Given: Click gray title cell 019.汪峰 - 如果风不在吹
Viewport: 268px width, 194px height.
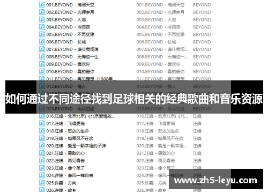Looking at the screenshot, I should pyautogui.click(x=160, y=138).
